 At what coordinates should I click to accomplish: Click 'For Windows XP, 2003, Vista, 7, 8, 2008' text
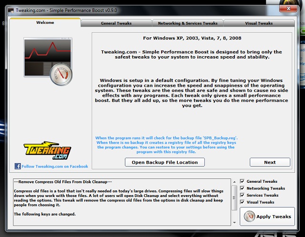(192, 38)
